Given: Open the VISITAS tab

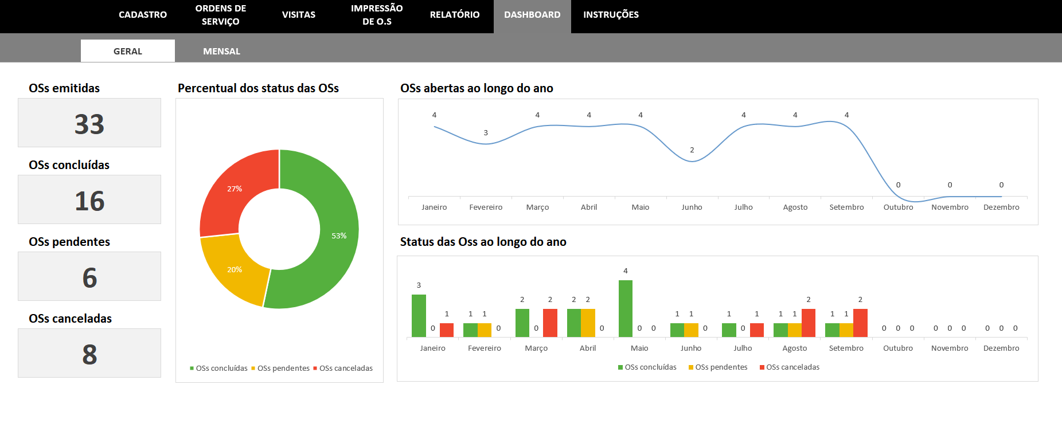Looking at the screenshot, I should pos(298,15).
